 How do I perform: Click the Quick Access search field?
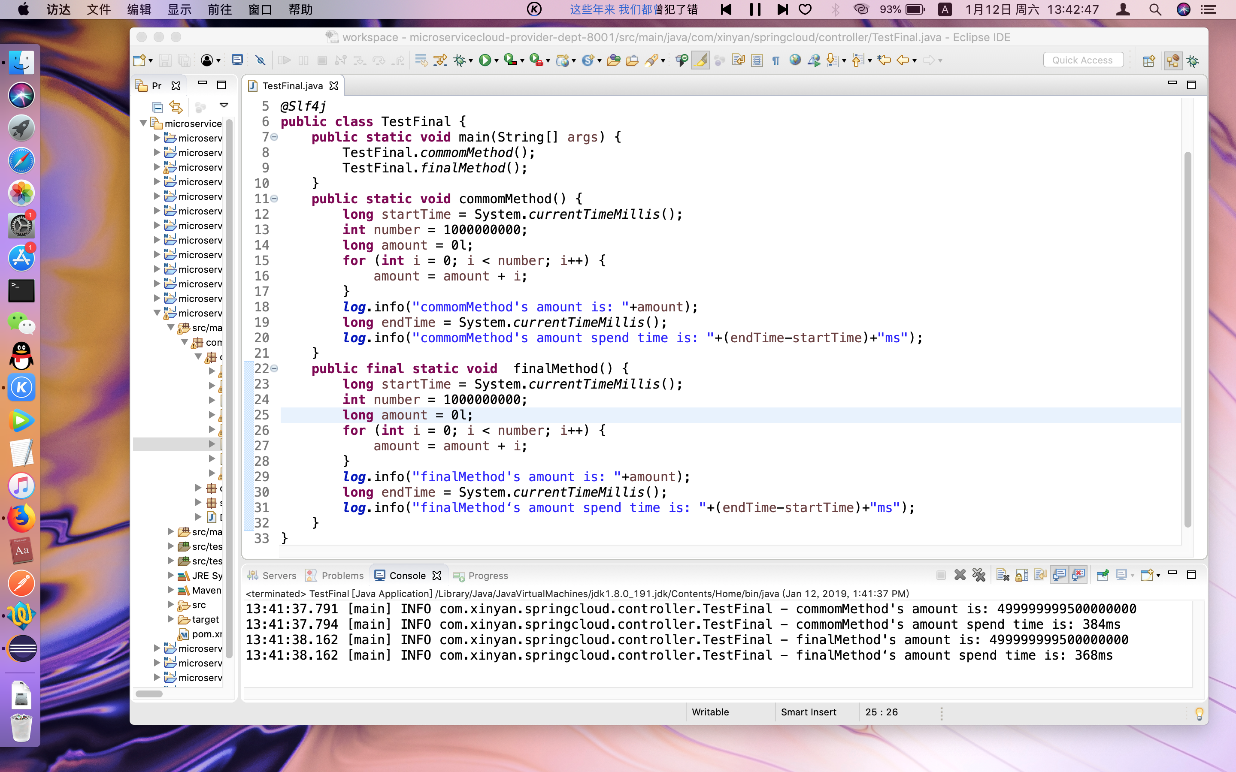point(1082,60)
